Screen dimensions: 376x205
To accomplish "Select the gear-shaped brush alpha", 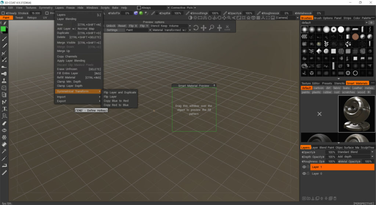I will (x=348, y=73).
